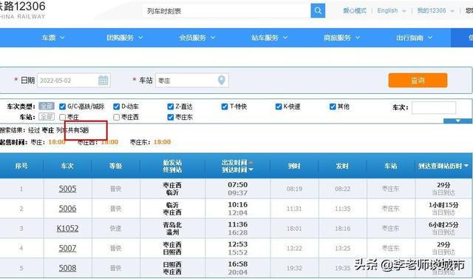This screenshot has width=473, height=279.
Task: Click the 出发时间 sort arrow in header
Action: (251, 163)
